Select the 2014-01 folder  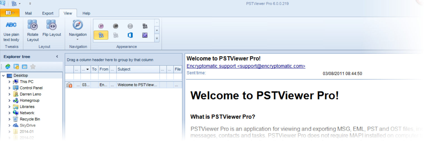tap(26, 132)
